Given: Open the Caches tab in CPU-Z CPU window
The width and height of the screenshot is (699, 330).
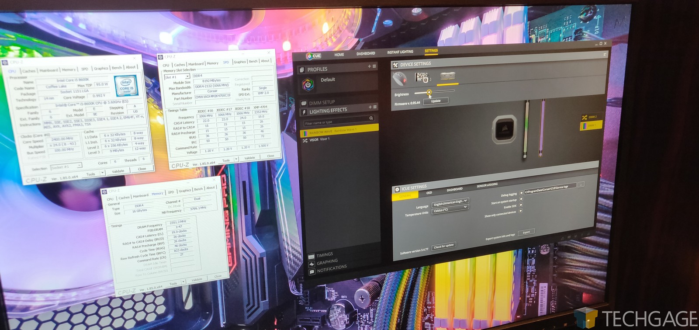Looking at the screenshot, I should (x=28, y=71).
